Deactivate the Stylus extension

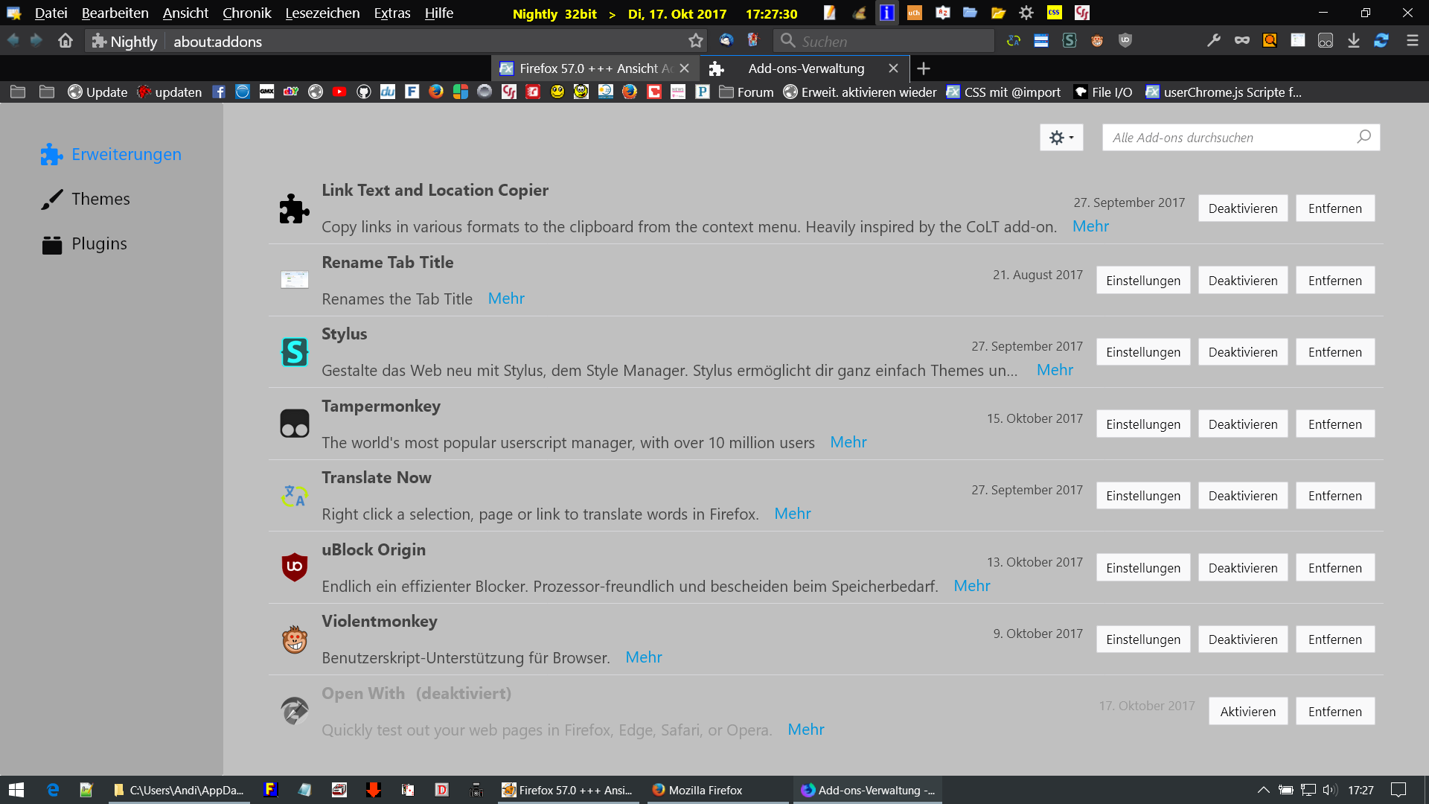coord(1242,352)
